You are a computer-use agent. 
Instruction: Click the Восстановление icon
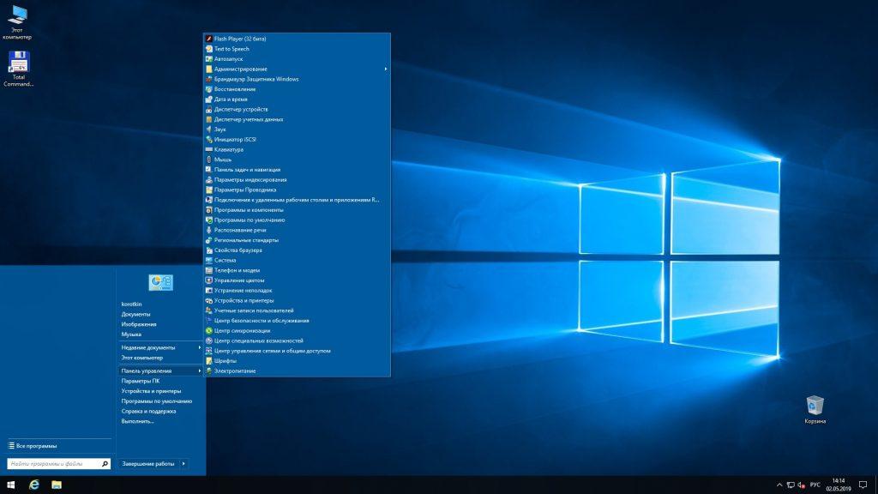coord(209,89)
